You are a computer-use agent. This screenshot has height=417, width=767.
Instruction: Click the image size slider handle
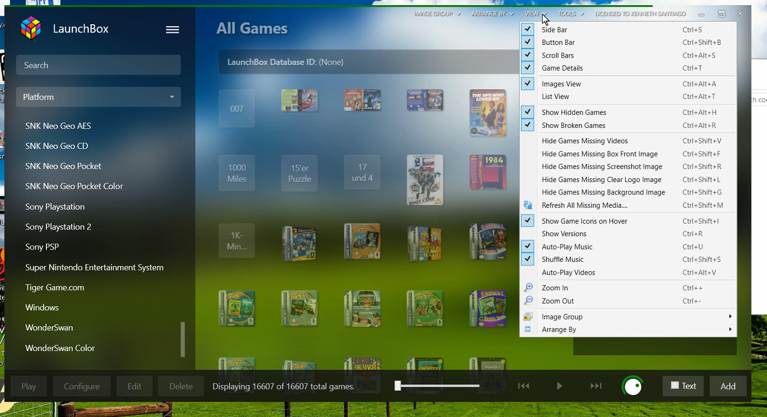click(x=398, y=386)
